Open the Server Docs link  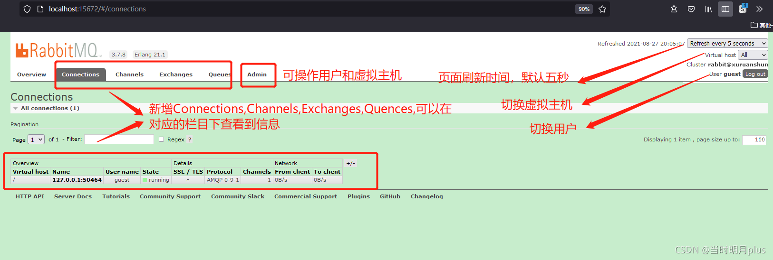(73, 196)
